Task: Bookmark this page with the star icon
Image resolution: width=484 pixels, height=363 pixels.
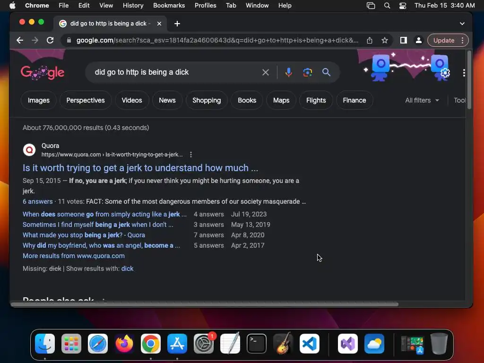Action: click(385, 41)
